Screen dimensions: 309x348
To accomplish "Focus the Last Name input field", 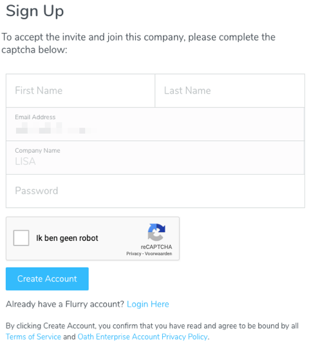I will [230, 91].
